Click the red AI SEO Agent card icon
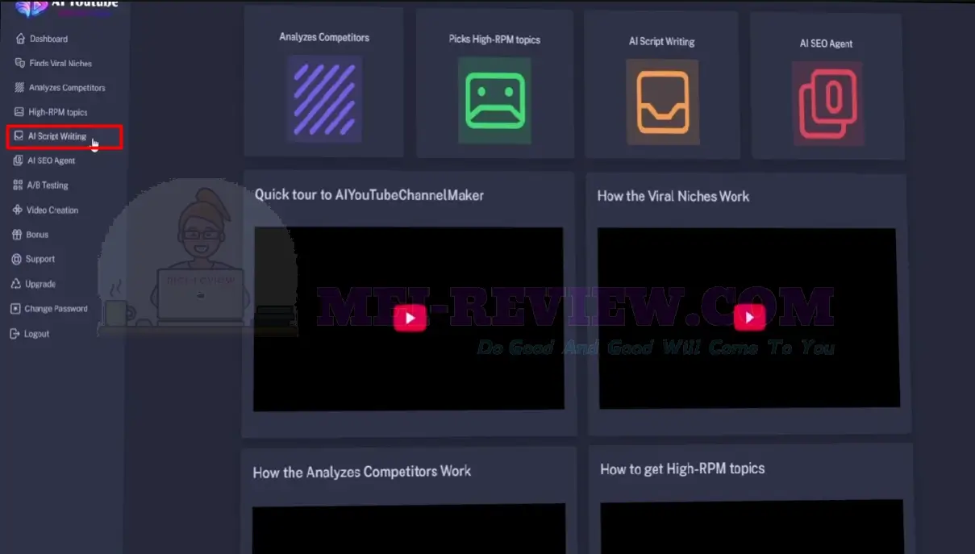The width and height of the screenshot is (975, 554). 827,104
